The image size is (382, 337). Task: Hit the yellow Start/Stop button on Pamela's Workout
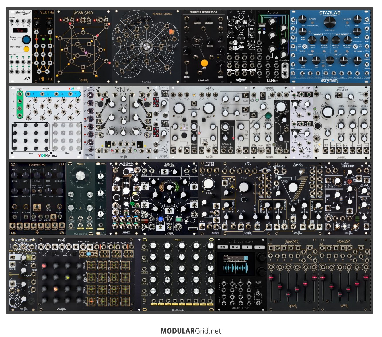click(x=26, y=49)
